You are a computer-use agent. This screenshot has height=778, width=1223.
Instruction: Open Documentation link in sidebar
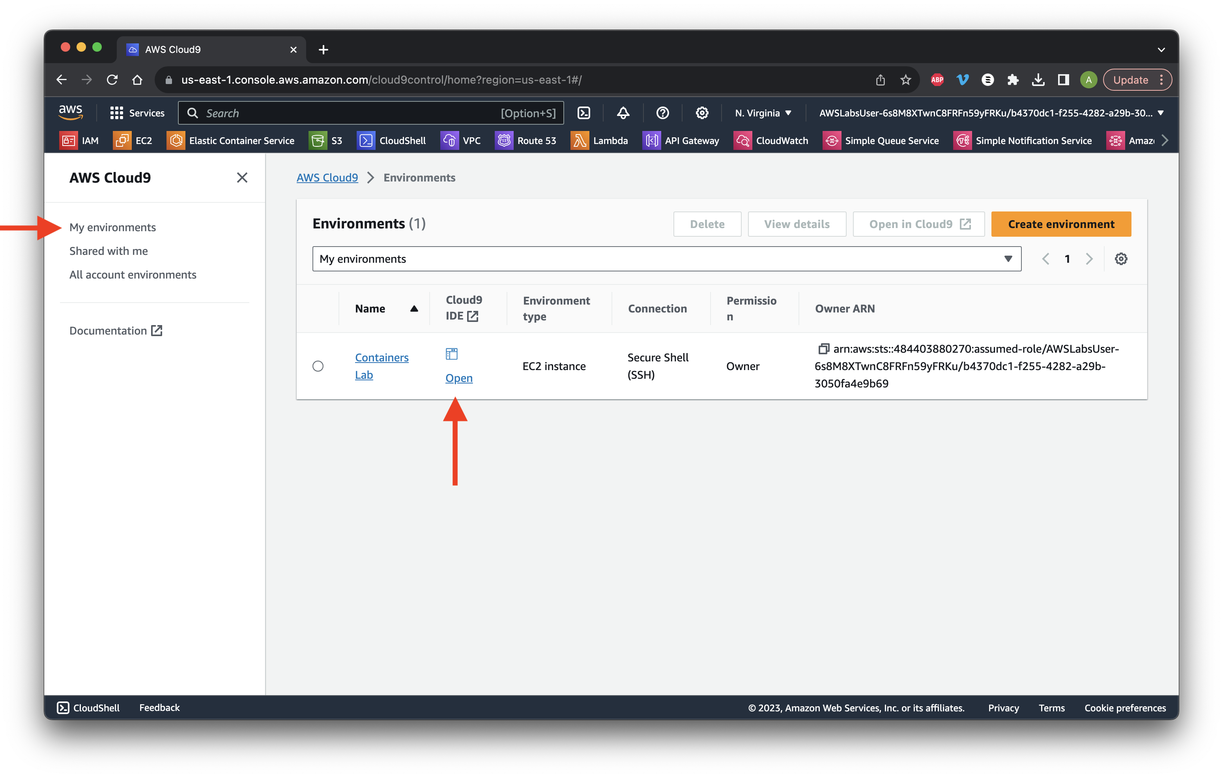coord(116,331)
